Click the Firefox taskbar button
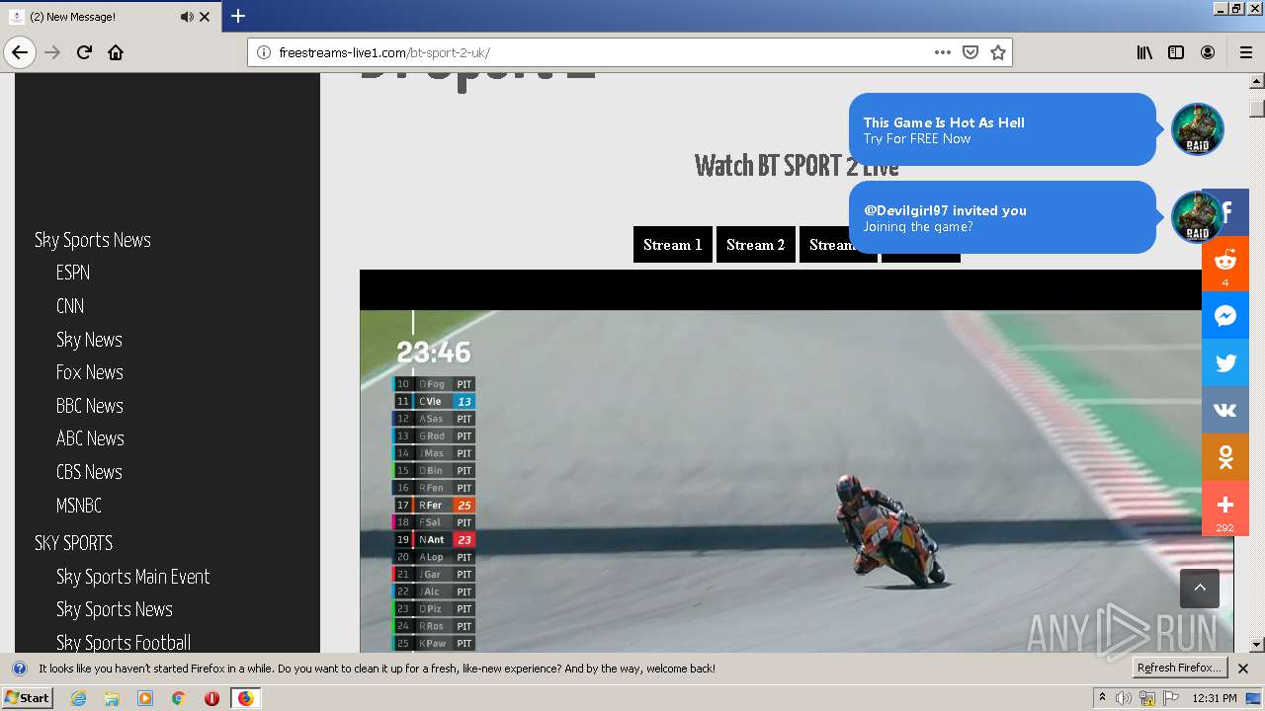This screenshot has height=711, width=1265. pos(245,698)
